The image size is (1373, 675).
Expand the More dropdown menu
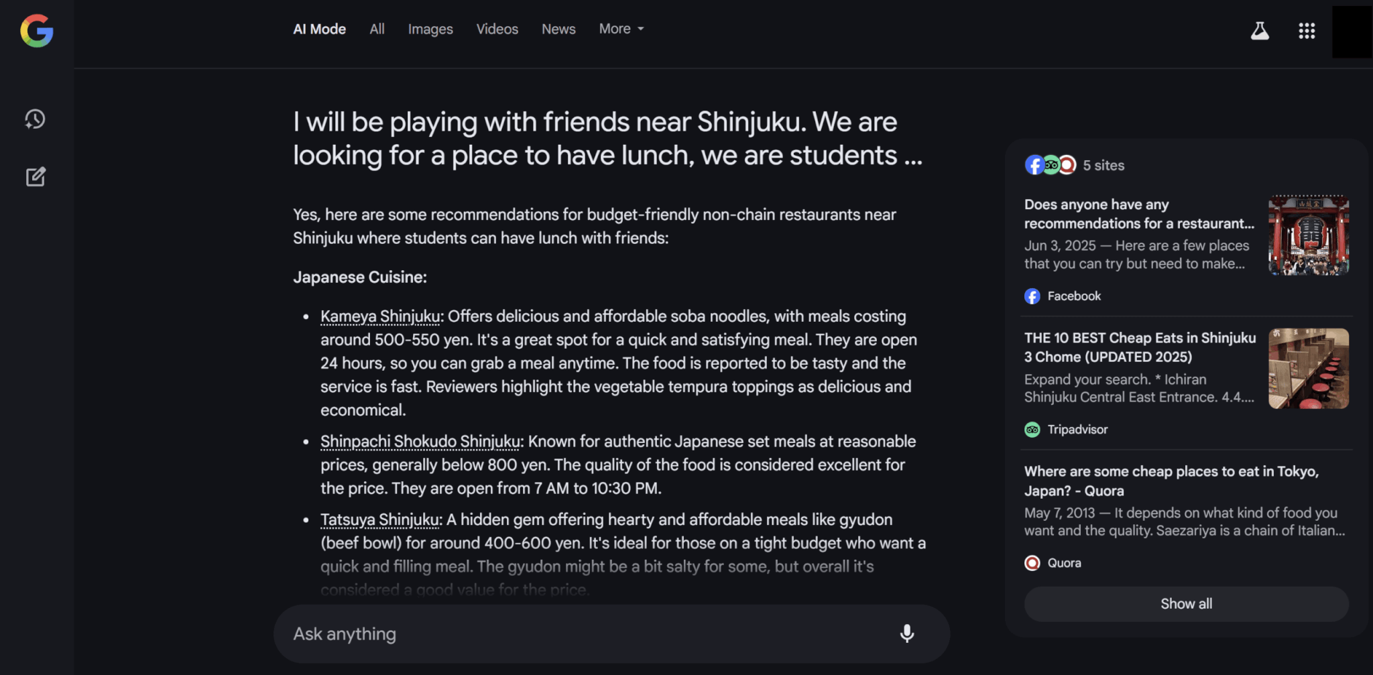click(621, 29)
